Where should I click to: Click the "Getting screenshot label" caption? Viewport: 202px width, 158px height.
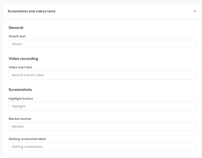tap(27, 139)
